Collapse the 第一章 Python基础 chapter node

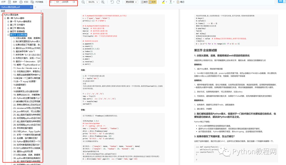(5, 18)
